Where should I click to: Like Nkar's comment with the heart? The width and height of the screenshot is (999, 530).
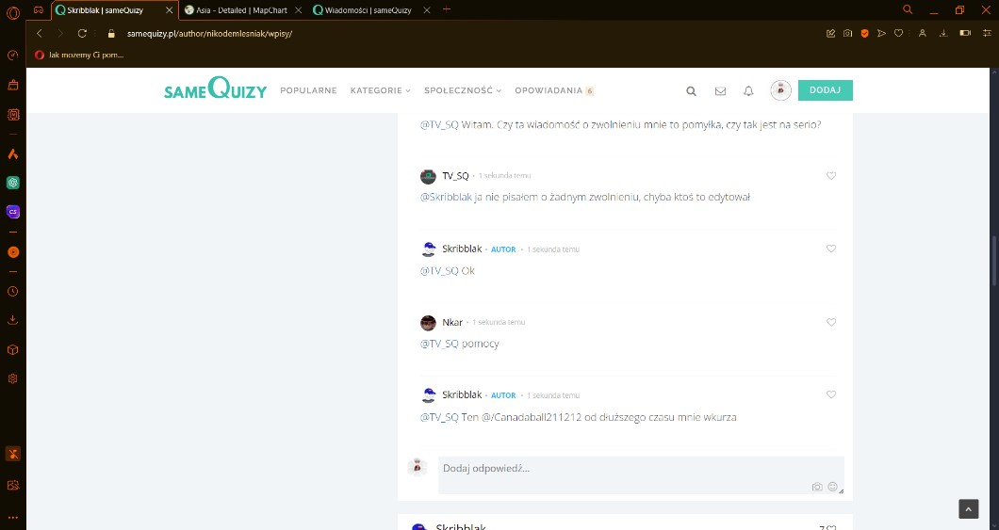point(831,322)
